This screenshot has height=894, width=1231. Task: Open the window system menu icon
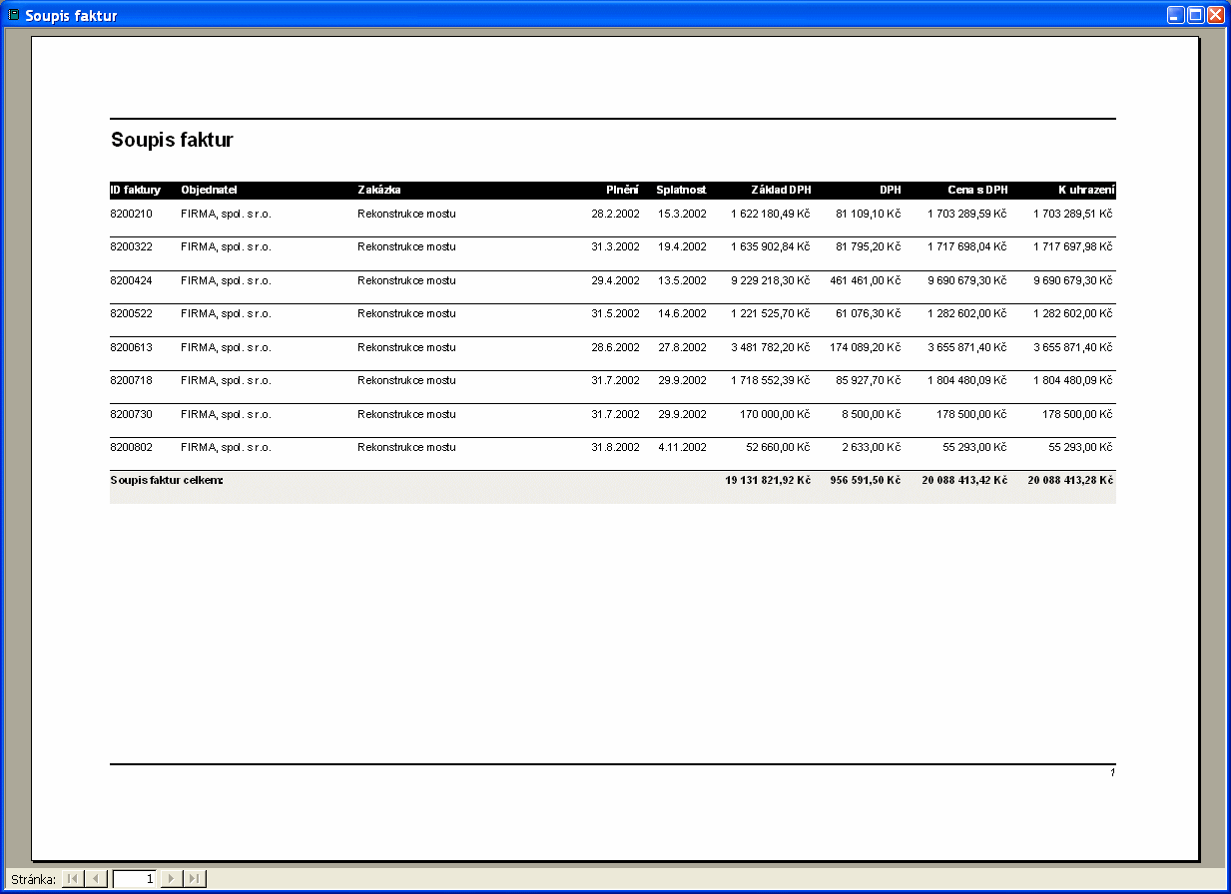[14, 15]
